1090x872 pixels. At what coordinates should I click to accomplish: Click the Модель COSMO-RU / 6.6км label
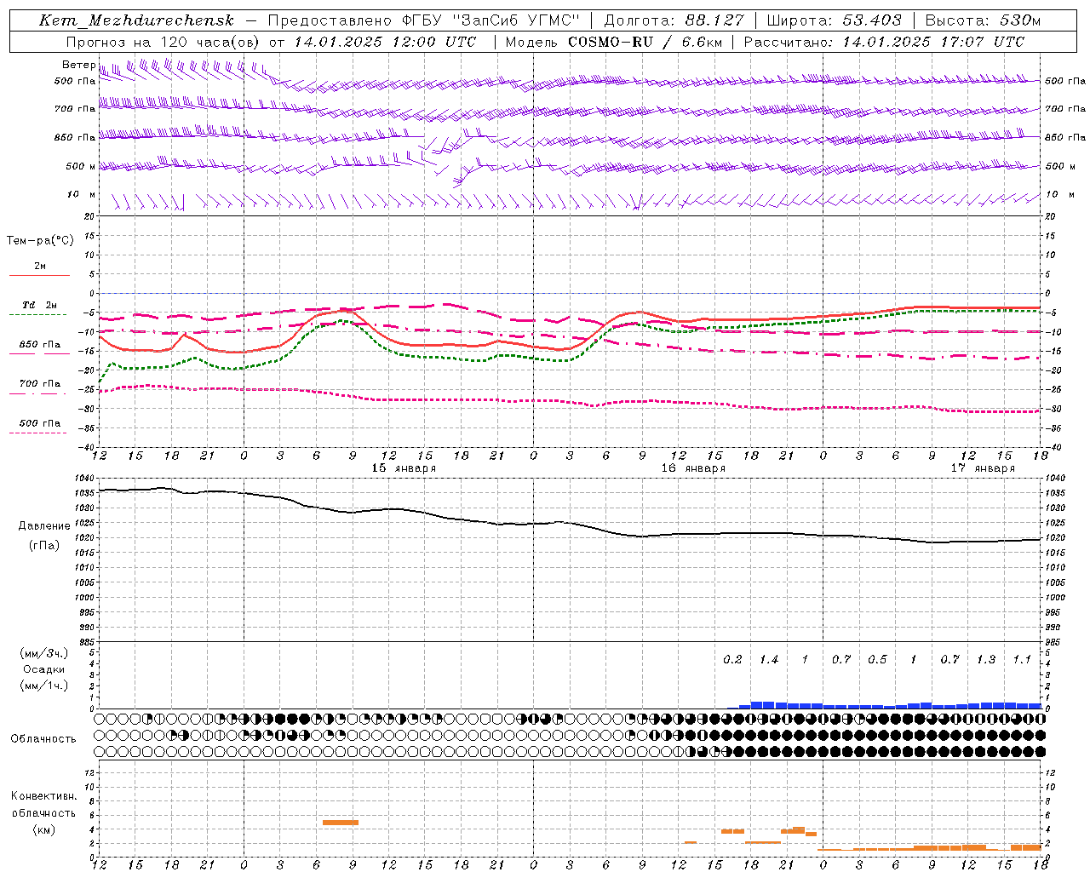point(614,42)
